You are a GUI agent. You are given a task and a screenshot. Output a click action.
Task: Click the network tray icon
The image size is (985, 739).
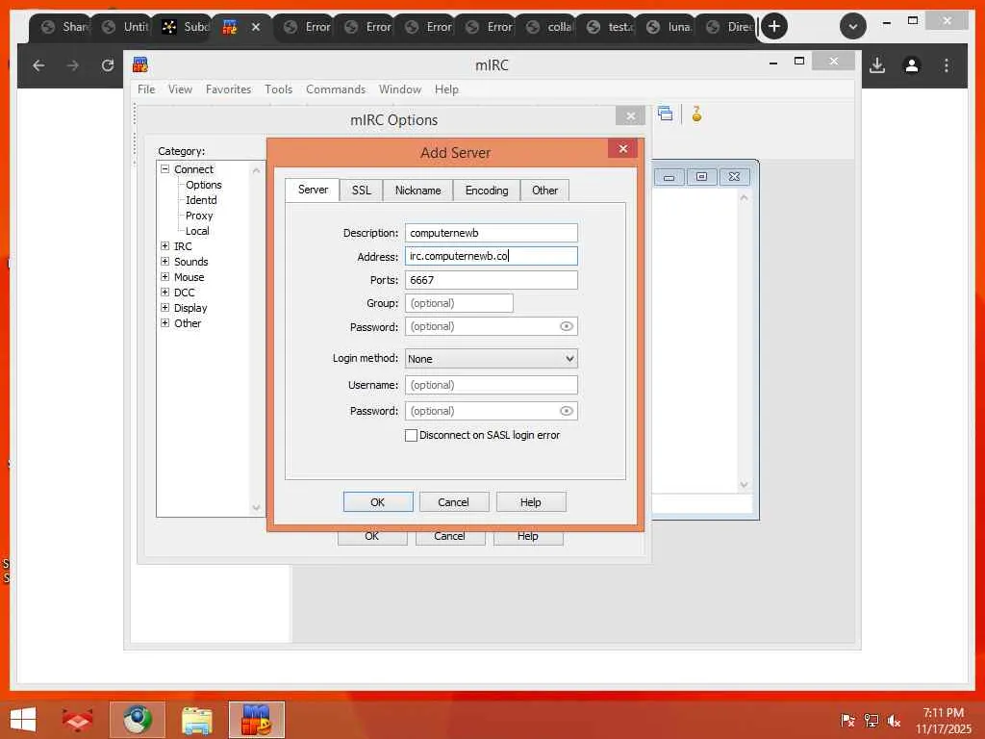871,721
